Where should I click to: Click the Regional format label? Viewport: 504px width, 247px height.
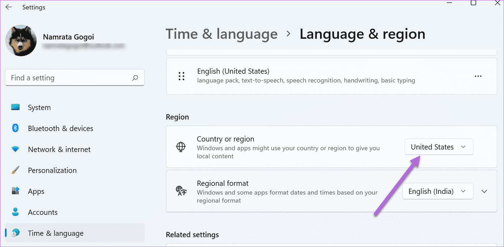[223, 183]
